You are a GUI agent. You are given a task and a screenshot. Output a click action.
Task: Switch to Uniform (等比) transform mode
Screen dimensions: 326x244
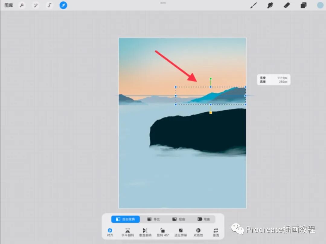point(154,219)
